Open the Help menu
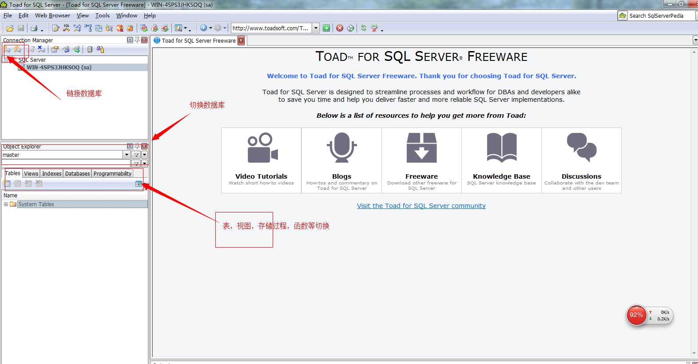The width and height of the screenshot is (698, 364). point(150,16)
